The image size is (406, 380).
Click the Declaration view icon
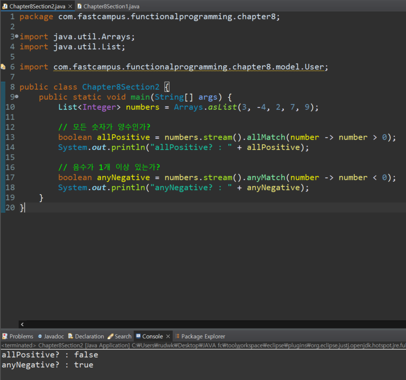pyautogui.click(x=70, y=336)
